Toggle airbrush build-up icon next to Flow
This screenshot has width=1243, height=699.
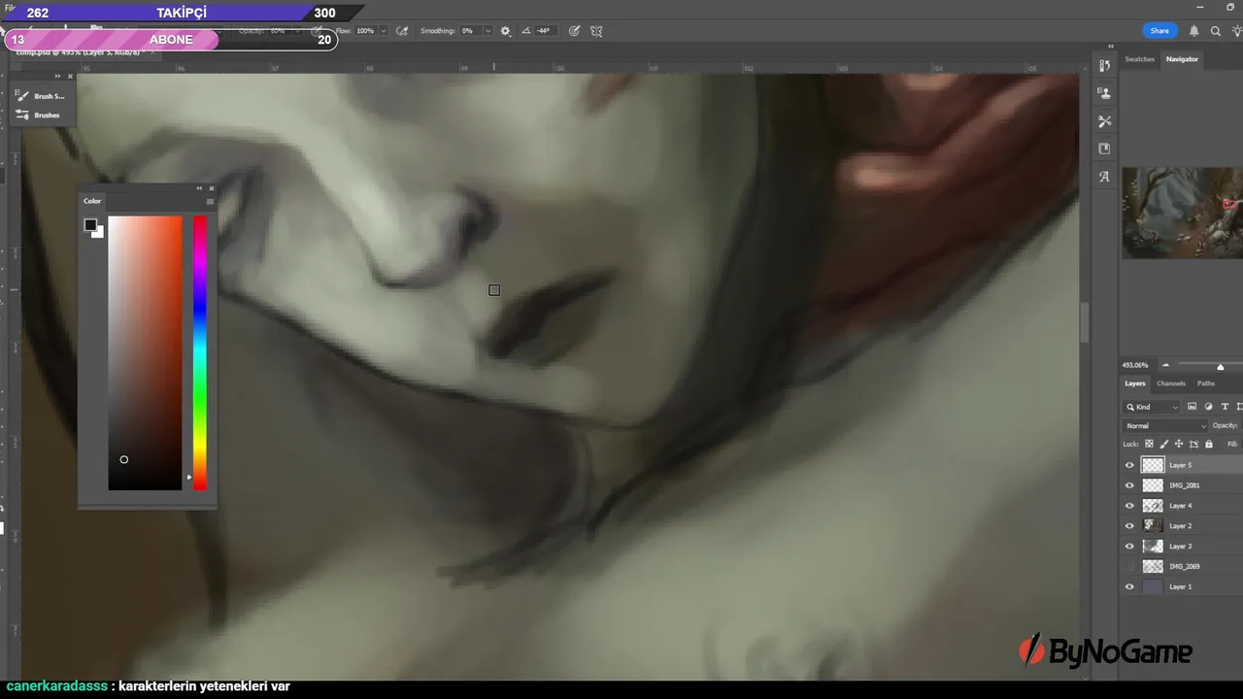click(402, 31)
